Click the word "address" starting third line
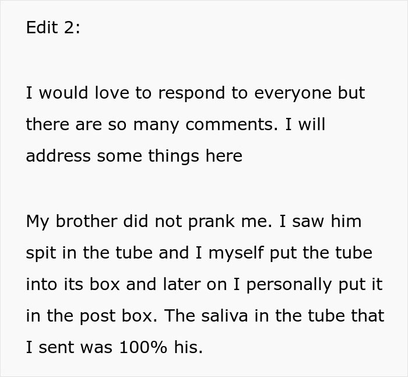 [x=58, y=156]
